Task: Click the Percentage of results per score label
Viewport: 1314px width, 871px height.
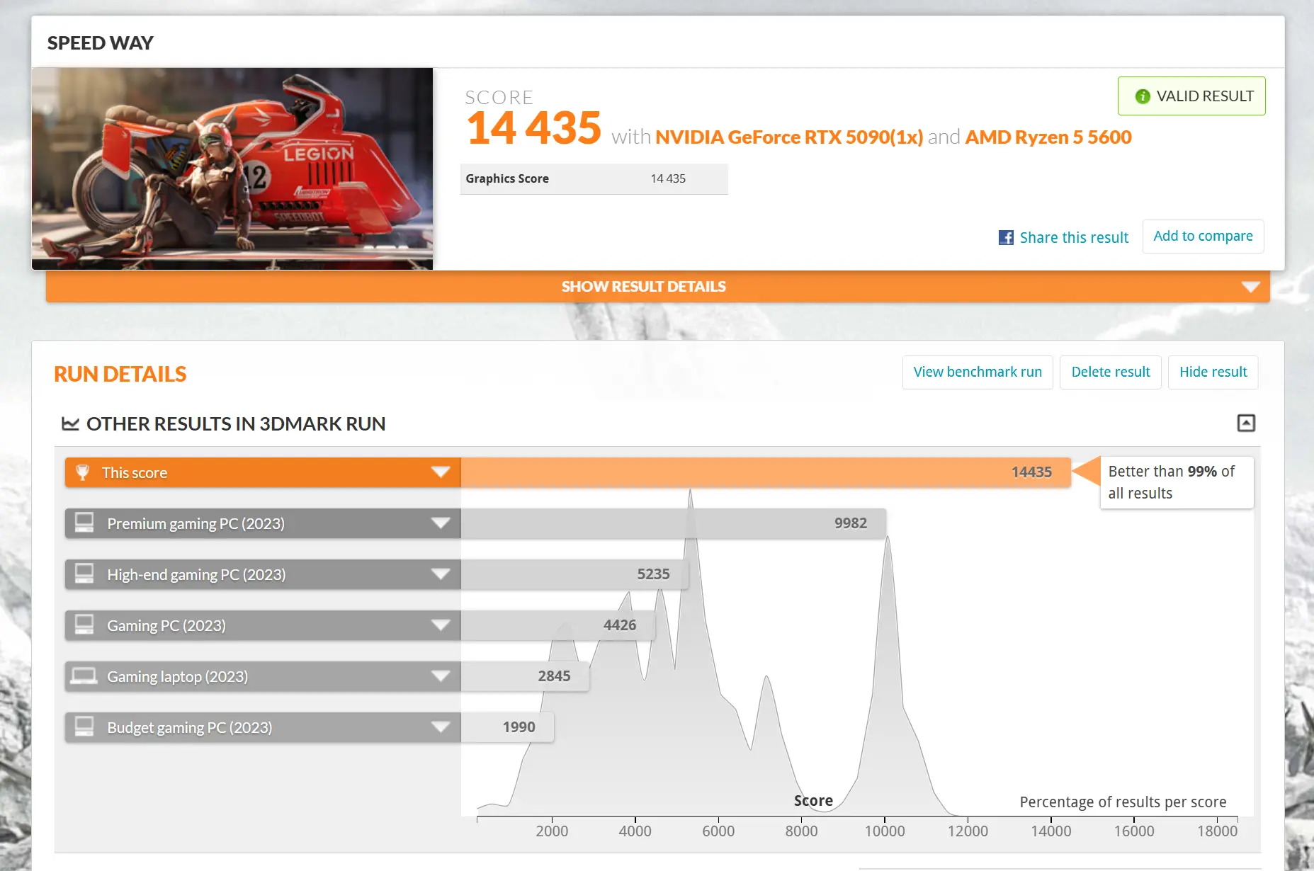Action: [1123, 802]
